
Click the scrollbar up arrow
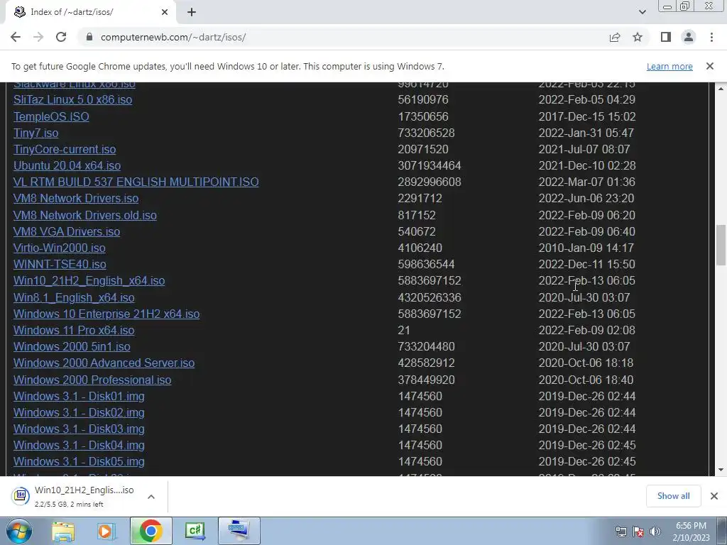click(721, 88)
